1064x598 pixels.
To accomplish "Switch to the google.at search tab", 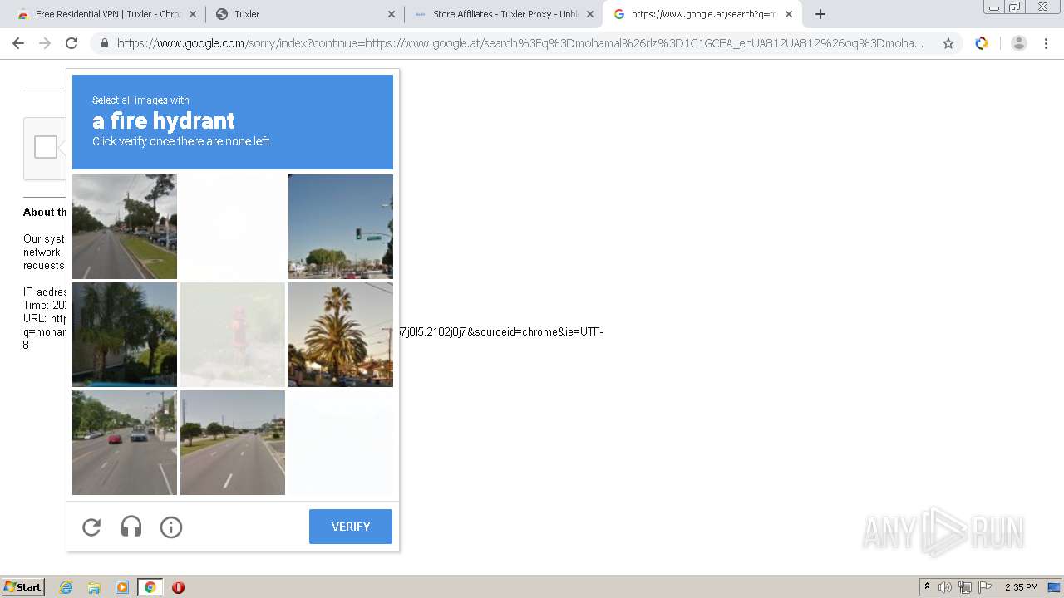I will coord(702,14).
